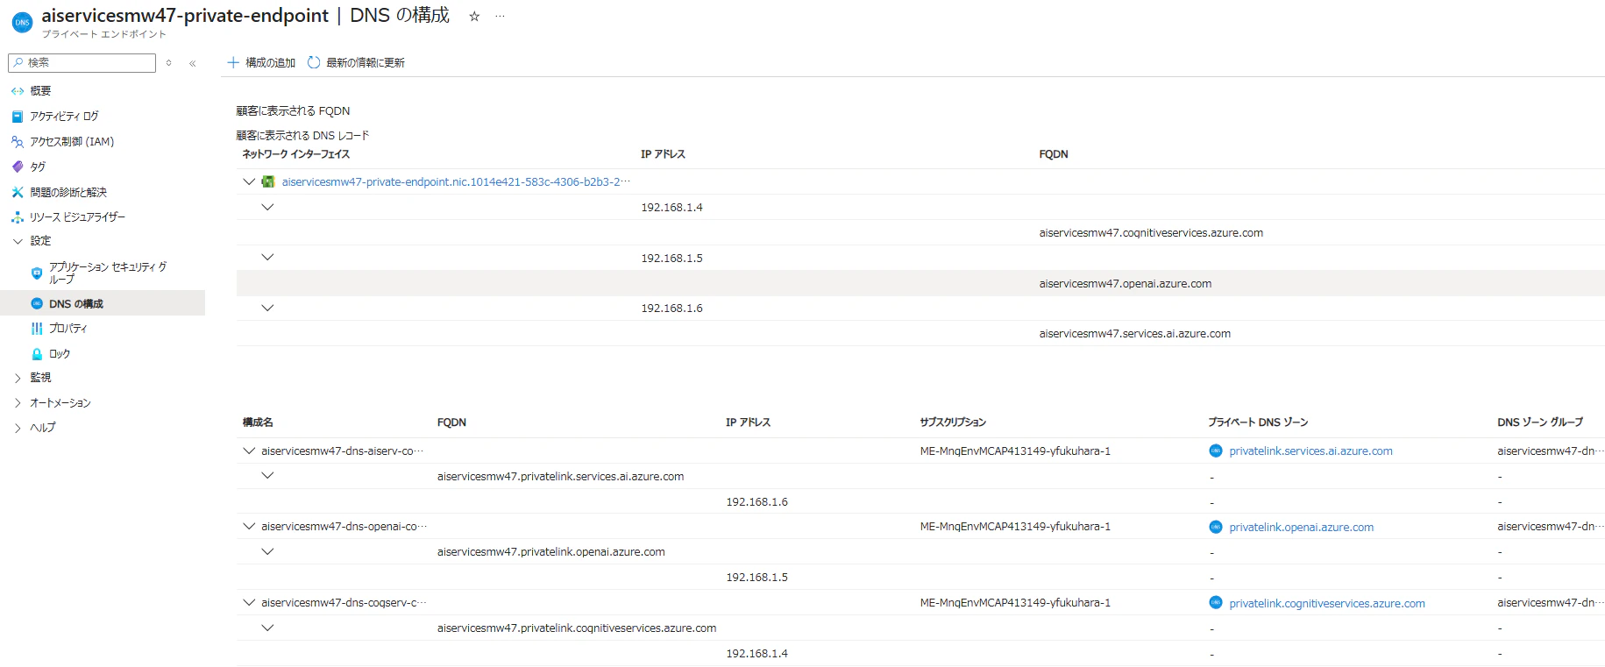Click the sidebar expand/collapse sort arrows icon

click(x=169, y=63)
